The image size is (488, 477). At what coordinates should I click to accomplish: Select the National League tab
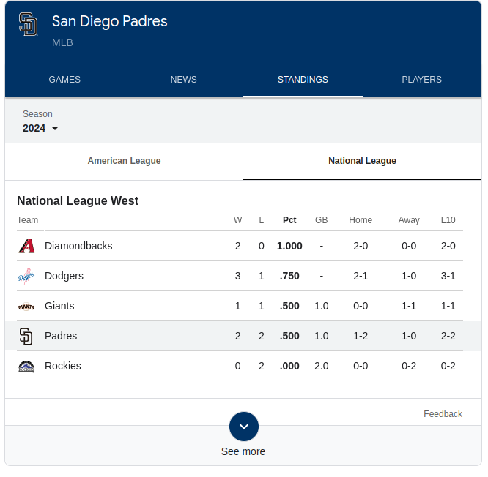point(362,161)
